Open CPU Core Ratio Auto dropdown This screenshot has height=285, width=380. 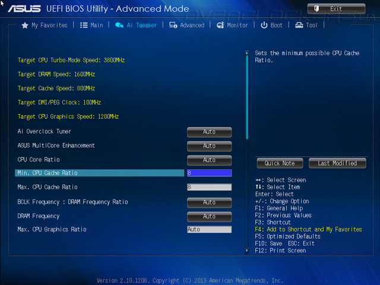(x=209, y=160)
